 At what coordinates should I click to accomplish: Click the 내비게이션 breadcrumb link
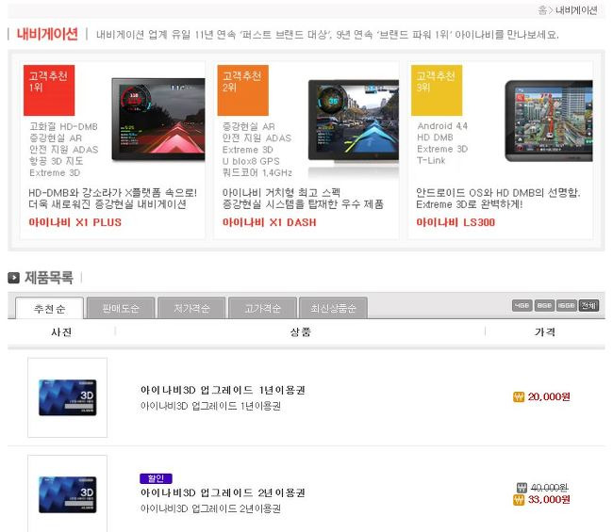(576, 10)
